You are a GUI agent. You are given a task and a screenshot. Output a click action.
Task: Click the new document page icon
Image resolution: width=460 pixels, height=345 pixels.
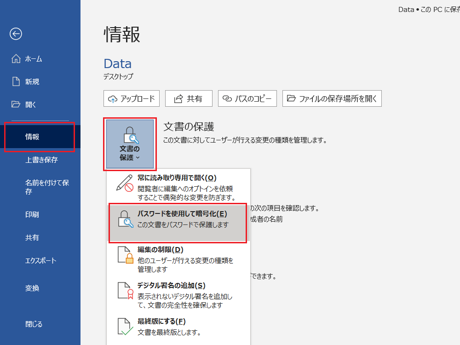tap(16, 81)
